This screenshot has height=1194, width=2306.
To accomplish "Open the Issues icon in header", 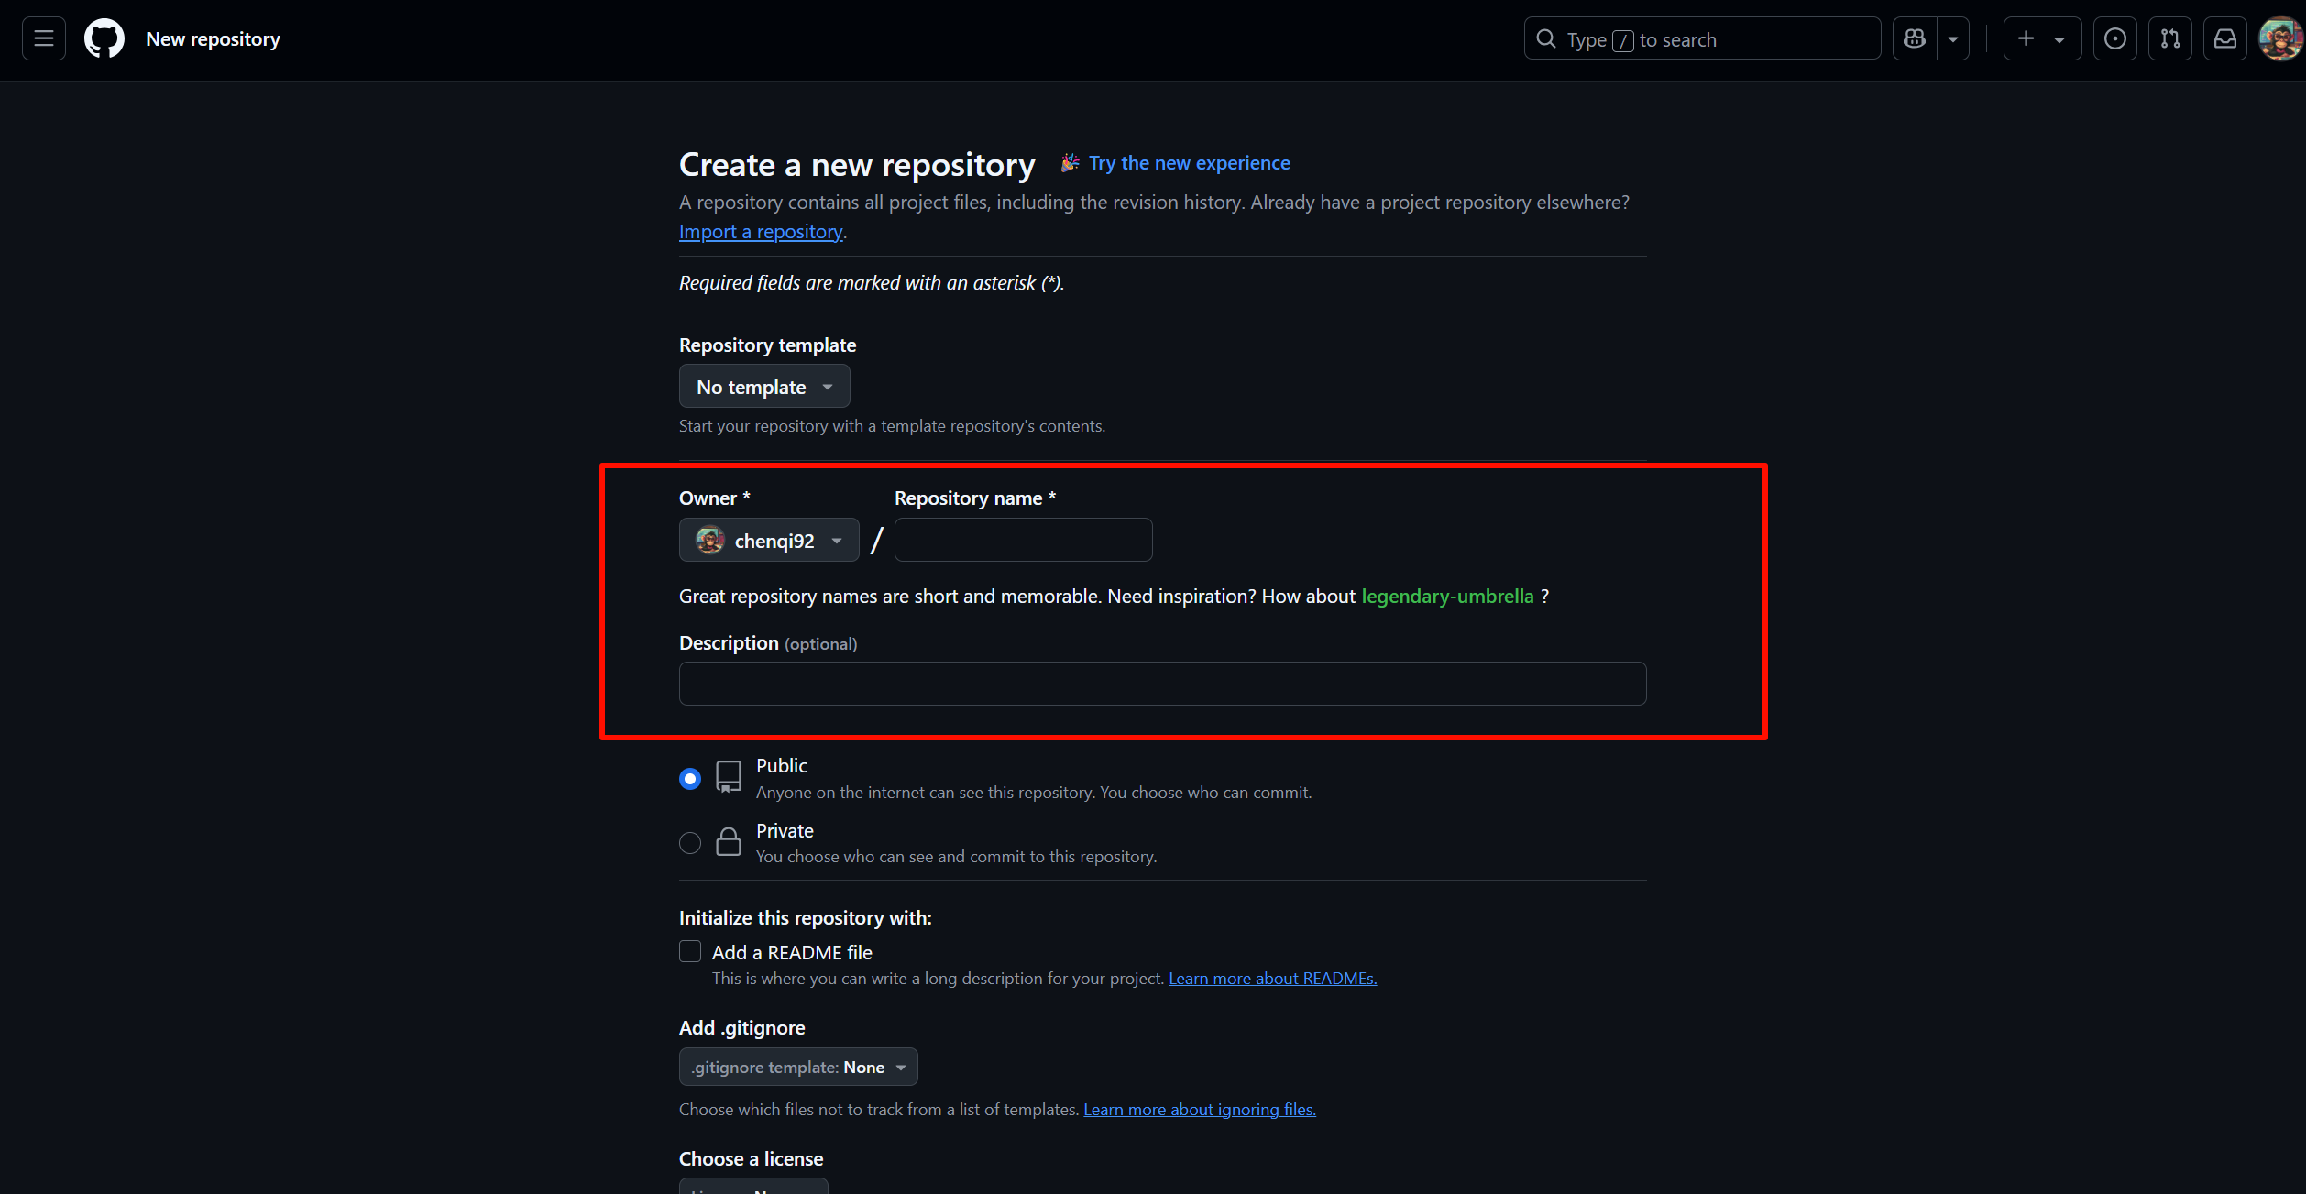I will point(2114,38).
